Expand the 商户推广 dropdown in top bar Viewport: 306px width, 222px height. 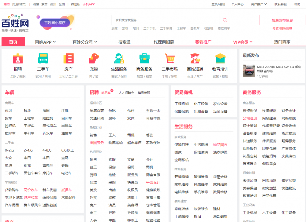[259, 4]
